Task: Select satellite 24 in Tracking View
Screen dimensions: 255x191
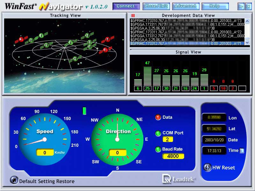Action: point(87,35)
